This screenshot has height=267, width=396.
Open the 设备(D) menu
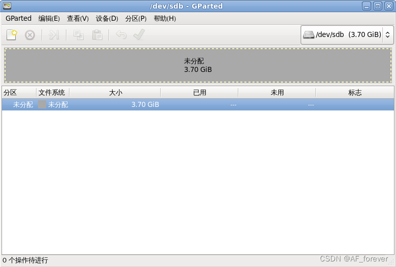click(107, 18)
